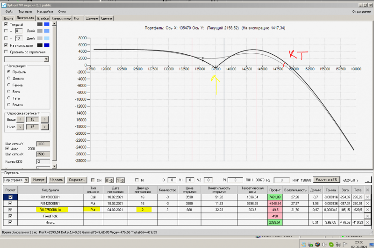Screen dimensions: 374x248
Task: Pick the blue Текущий color swatch
Action: (47, 24)
